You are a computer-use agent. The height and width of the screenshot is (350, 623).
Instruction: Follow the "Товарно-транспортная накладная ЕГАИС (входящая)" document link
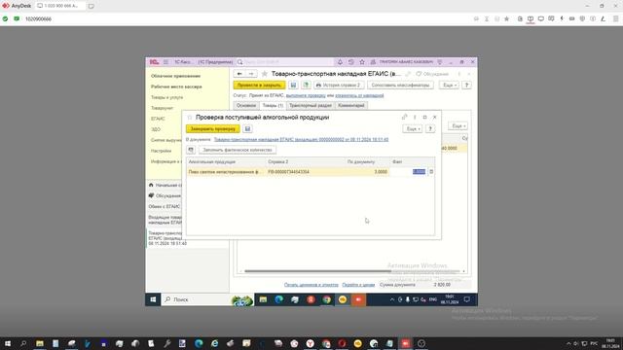point(301,140)
